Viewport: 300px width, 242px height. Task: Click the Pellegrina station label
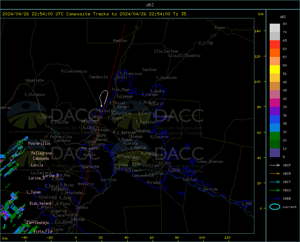42,153
